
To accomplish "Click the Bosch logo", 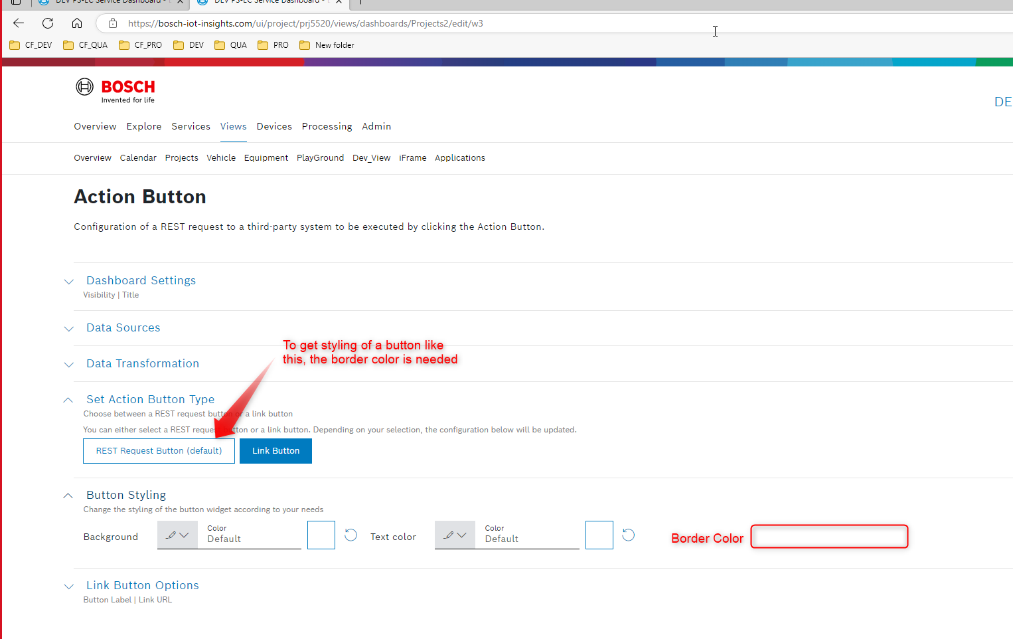I will tap(116, 90).
